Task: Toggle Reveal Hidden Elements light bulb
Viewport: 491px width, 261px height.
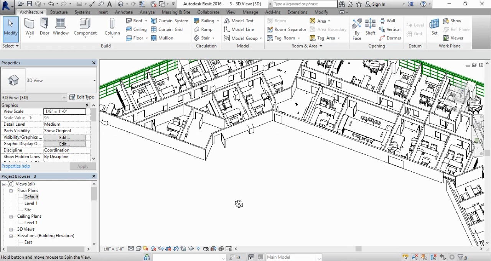Action: [x=198, y=249]
